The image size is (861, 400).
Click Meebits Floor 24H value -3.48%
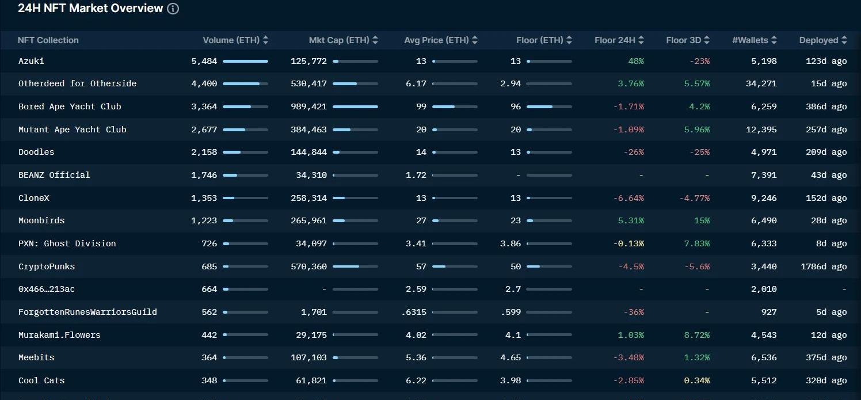[628, 357]
